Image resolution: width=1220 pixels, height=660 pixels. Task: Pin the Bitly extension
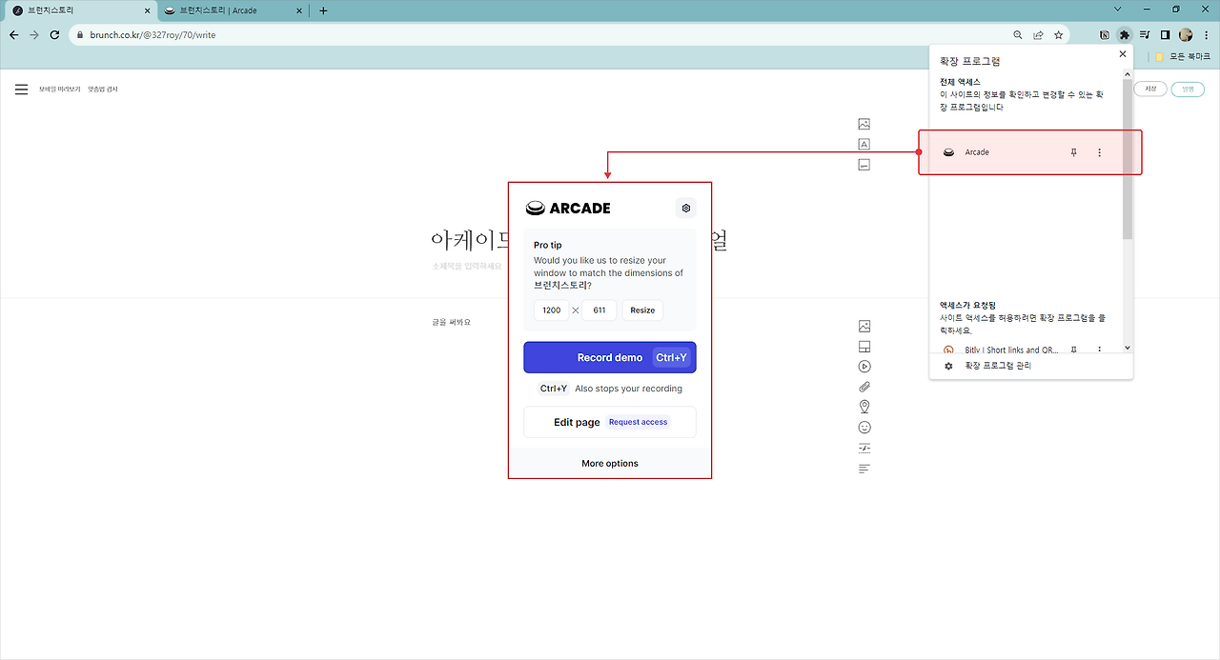[1073, 350]
